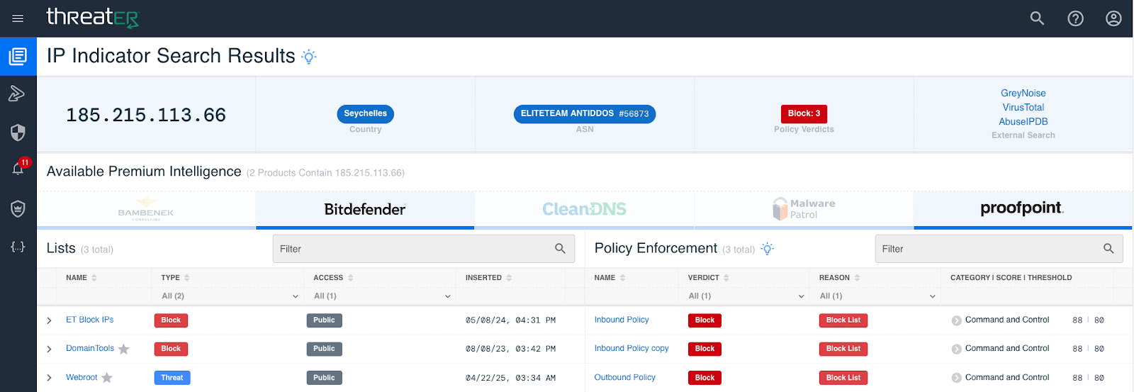
Task: Expand the DomainTools row
Action: coord(49,349)
